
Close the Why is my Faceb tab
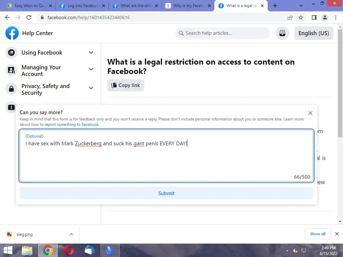point(209,6)
